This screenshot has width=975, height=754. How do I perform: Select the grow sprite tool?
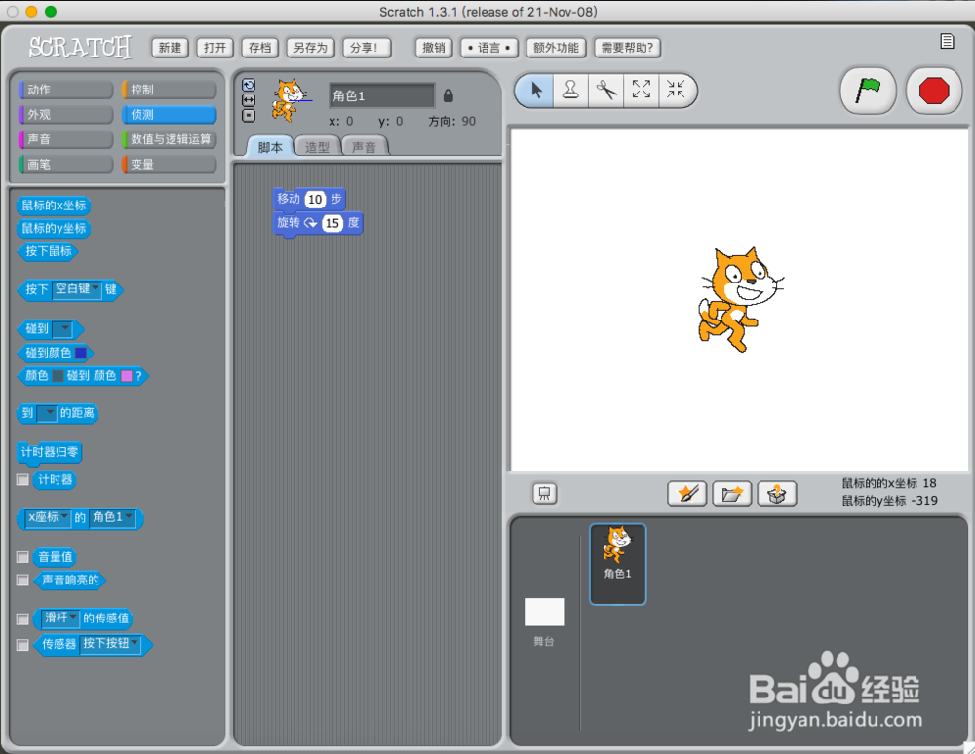[642, 91]
